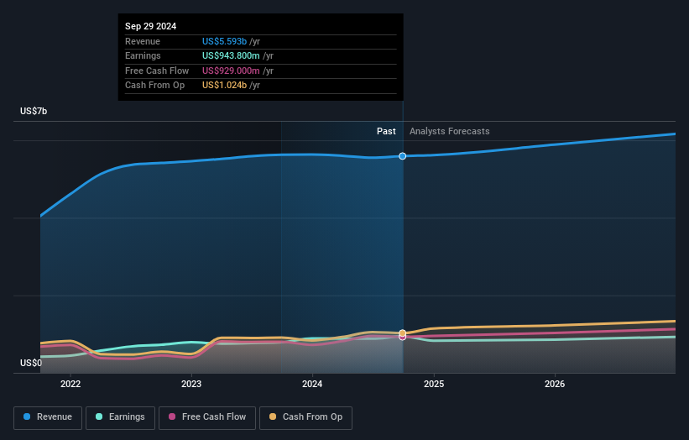Select the 2026 x-axis label
689x440 pixels.
point(555,384)
